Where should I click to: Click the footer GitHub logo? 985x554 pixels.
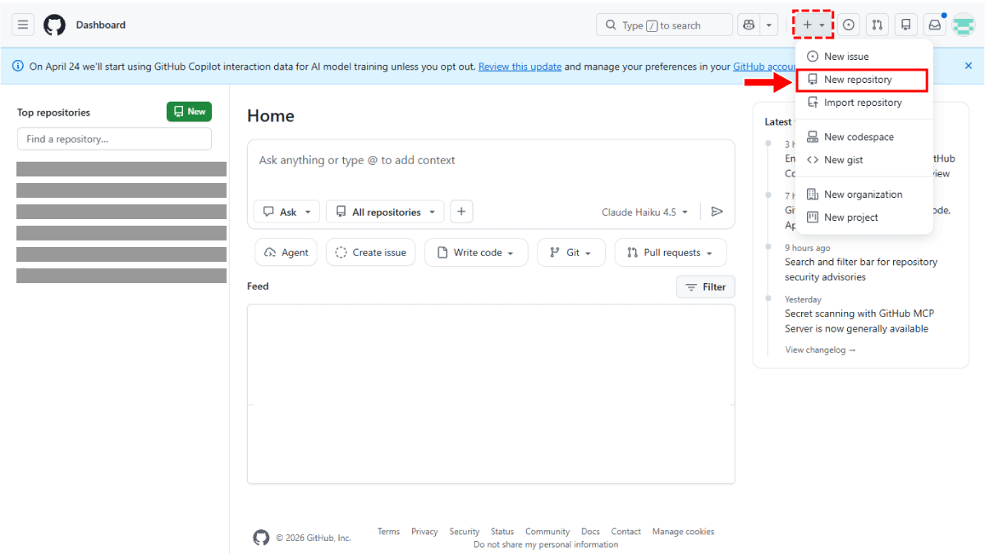tap(261, 538)
